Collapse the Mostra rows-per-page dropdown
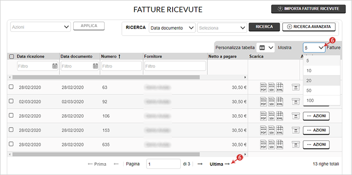The height and width of the screenshot is (175, 352). click(314, 48)
